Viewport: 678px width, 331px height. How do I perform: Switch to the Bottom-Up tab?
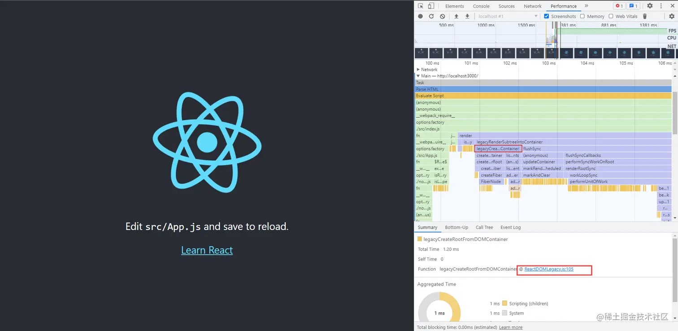tap(456, 227)
